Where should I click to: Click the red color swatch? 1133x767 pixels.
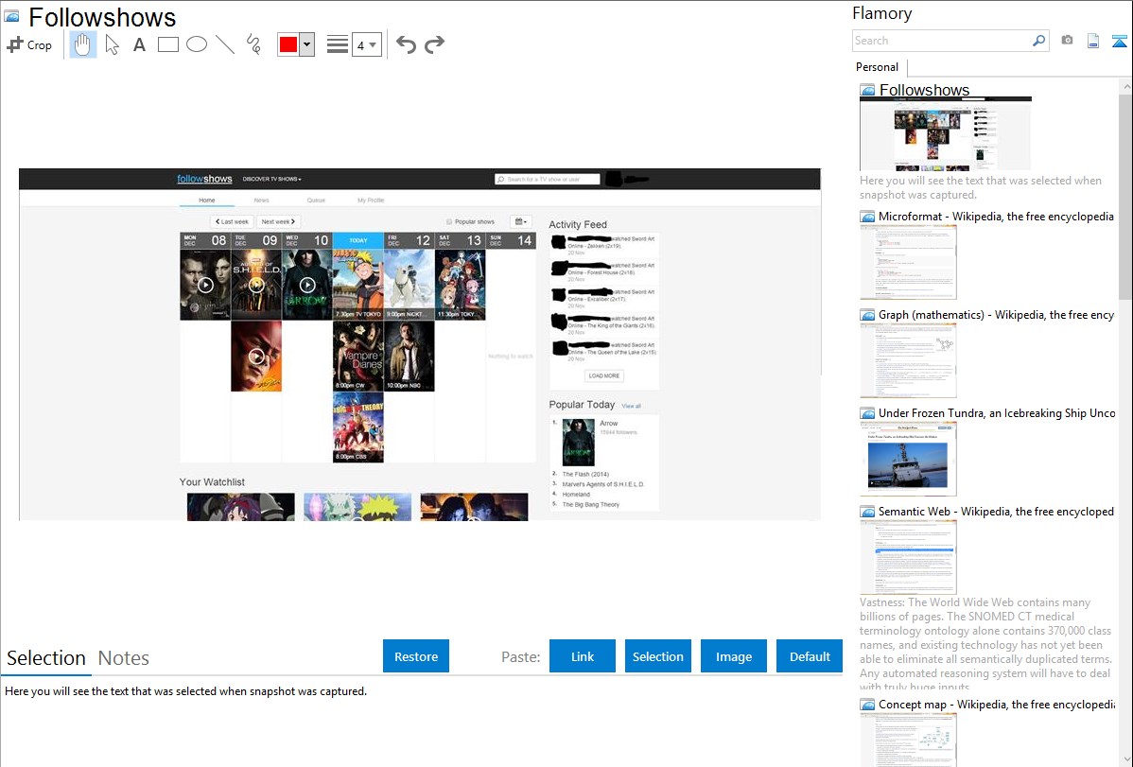click(x=288, y=44)
